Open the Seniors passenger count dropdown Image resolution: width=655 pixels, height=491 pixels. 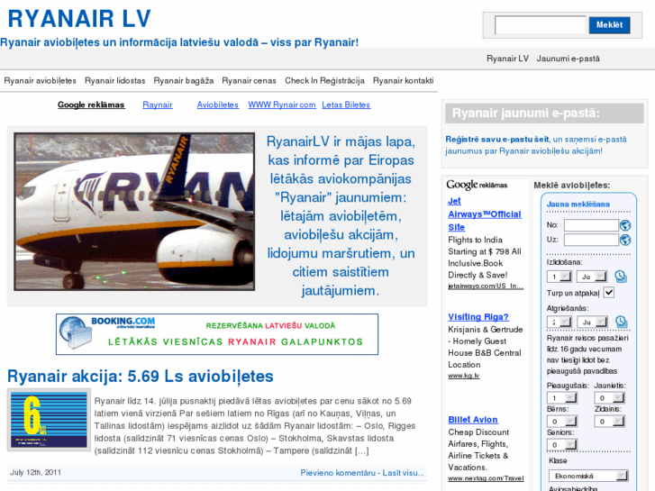[562, 445]
